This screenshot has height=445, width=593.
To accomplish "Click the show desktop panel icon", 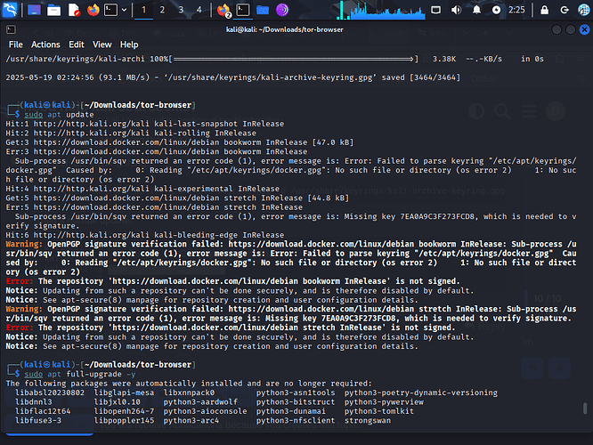I will point(34,10).
